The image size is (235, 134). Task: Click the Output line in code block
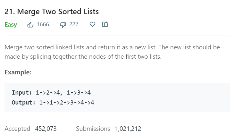pos(53,103)
